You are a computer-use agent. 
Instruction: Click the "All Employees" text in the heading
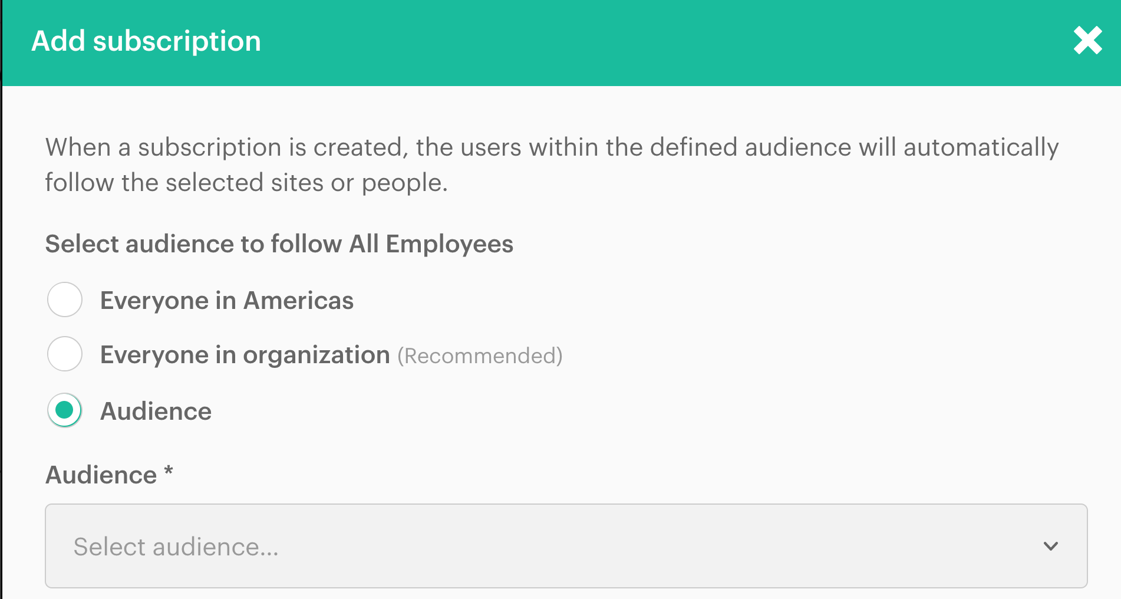click(431, 244)
